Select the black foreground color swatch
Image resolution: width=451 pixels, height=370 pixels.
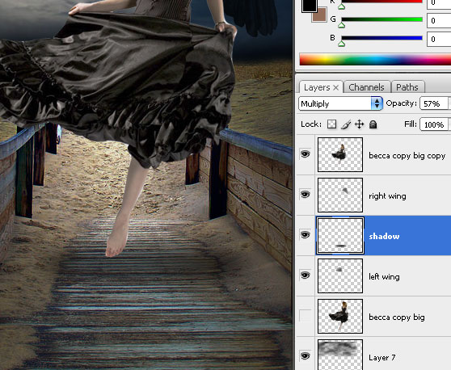click(x=309, y=6)
